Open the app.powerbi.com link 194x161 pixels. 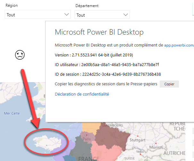click(x=179, y=45)
